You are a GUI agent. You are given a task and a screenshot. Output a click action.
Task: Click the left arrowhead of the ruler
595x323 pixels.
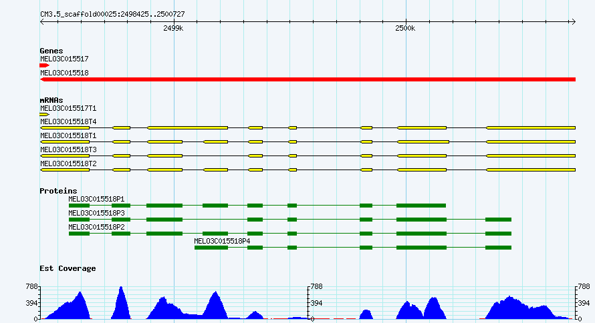(x=42, y=22)
